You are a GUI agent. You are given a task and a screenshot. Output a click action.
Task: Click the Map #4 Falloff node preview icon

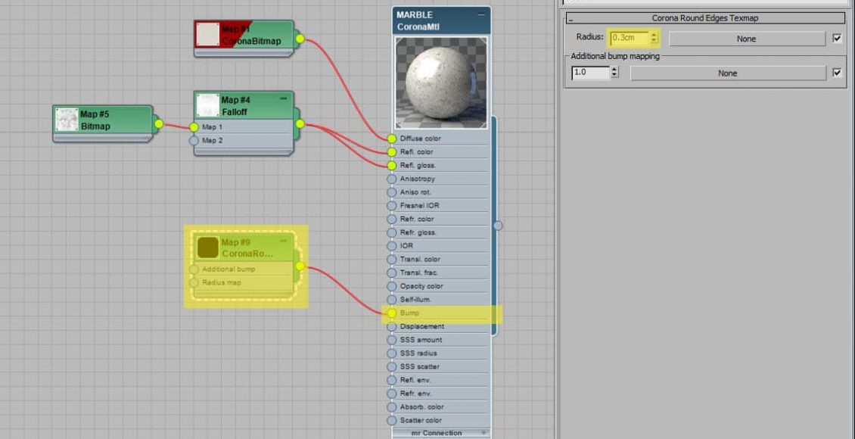click(207, 105)
